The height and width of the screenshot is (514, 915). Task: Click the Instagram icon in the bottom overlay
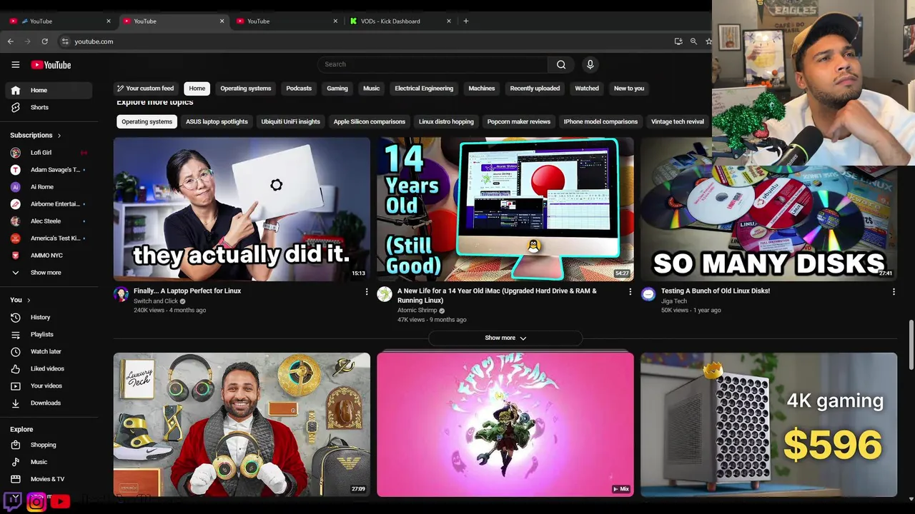pos(36,502)
